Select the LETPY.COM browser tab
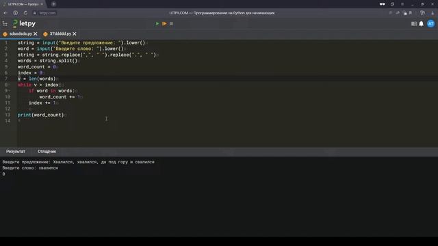 click(23, 4)
